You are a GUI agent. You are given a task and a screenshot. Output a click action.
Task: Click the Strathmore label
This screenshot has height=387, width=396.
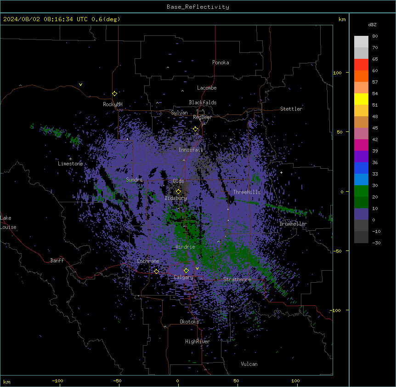coord(237,279)
